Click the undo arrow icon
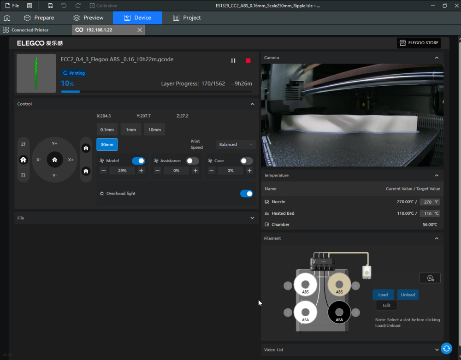The width and height of the screenshot is (461, 360). click(64, 6)
